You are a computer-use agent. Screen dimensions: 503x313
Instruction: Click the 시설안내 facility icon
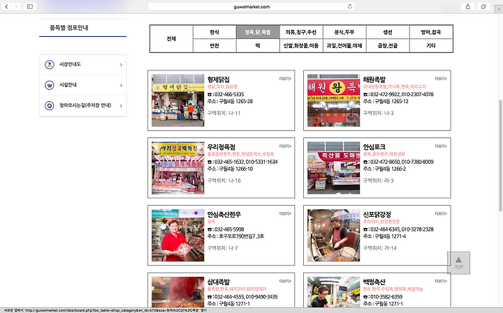(x=50, y=85)
